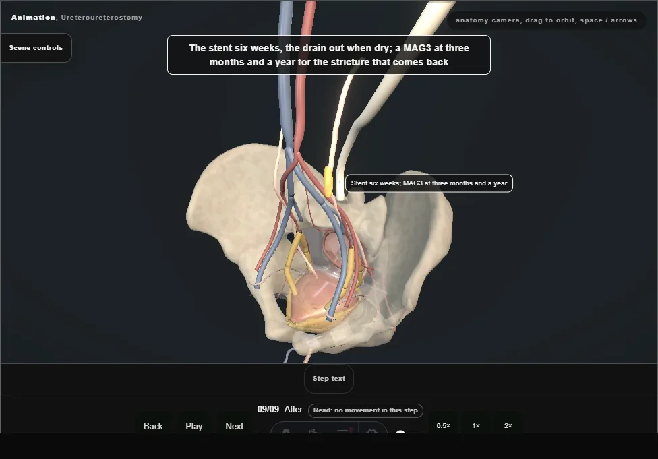Start the animation with Play
658x459 pixels.
coord(194,426)
